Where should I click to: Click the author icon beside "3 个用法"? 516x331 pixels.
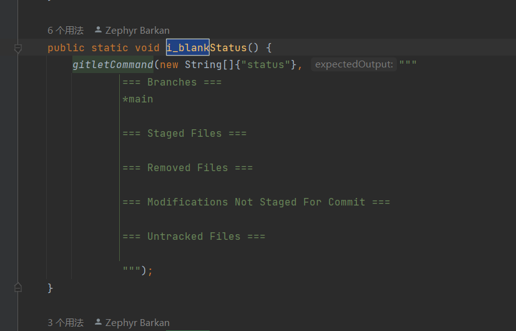tap(98, 323)
